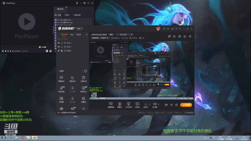Select the 文本 2 source row
The width and height of the screenshot is (251, 141).
(x=72, y=47)
